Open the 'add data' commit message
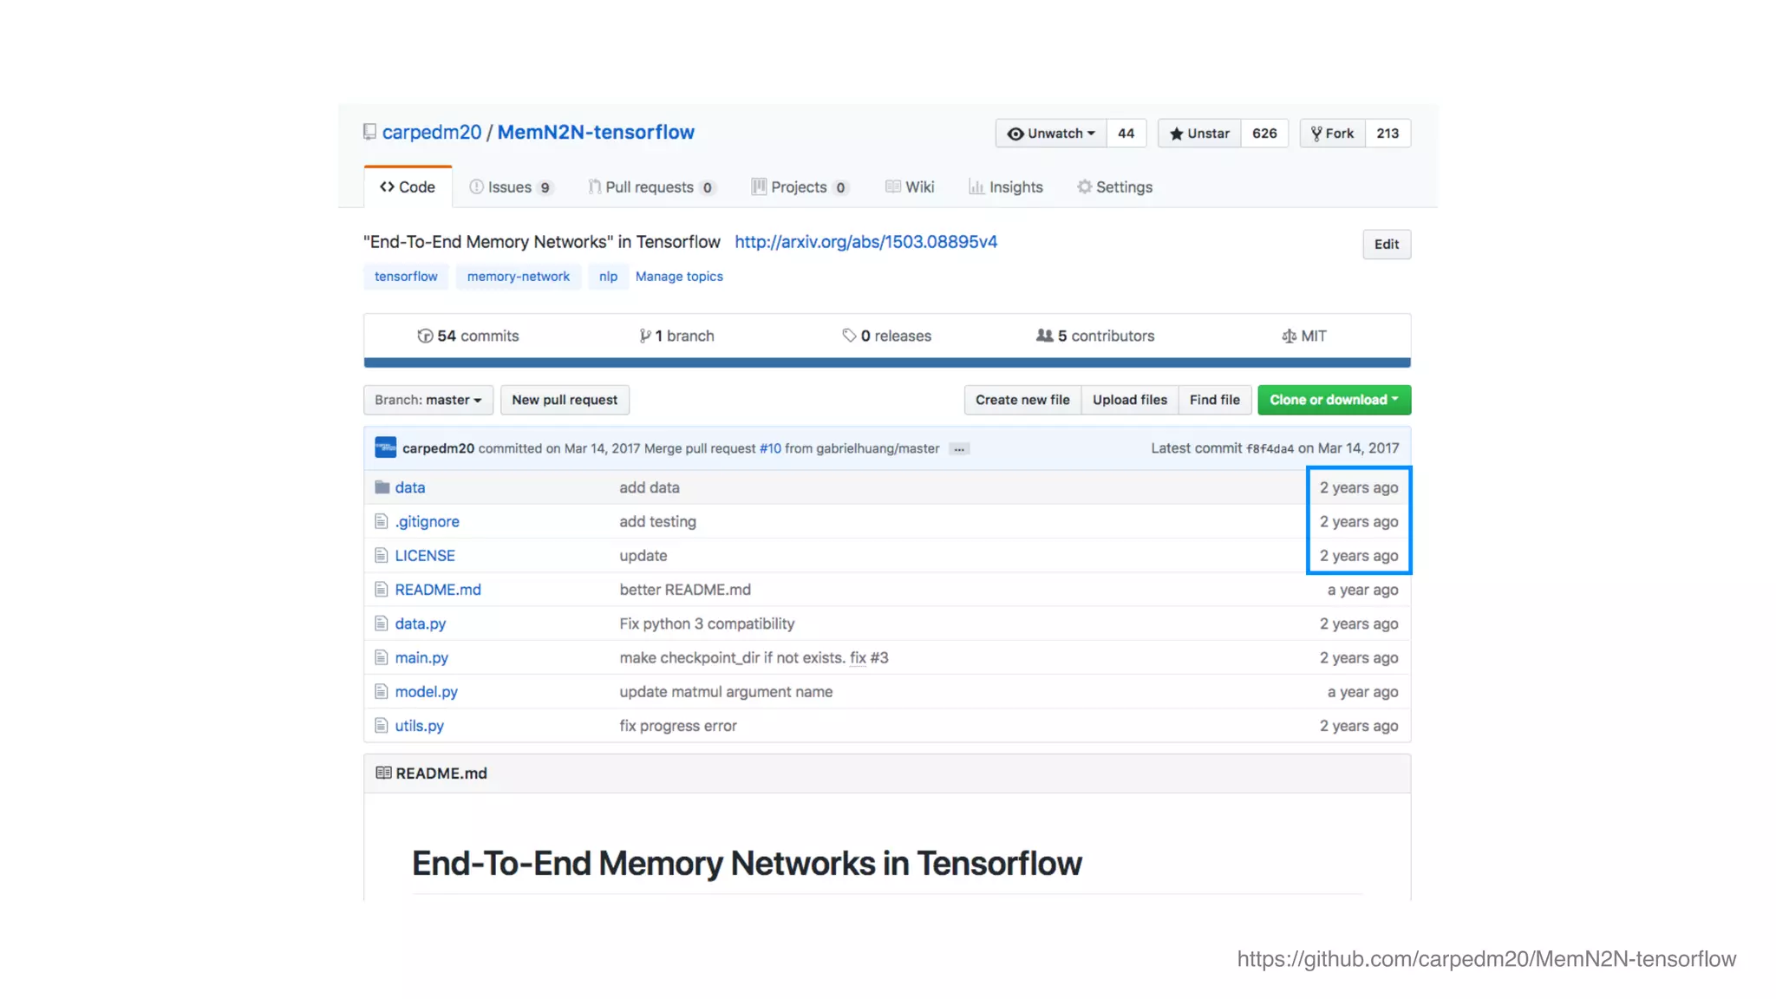Viewport: 1776px width, 999px height. click(x=650, y=487)
